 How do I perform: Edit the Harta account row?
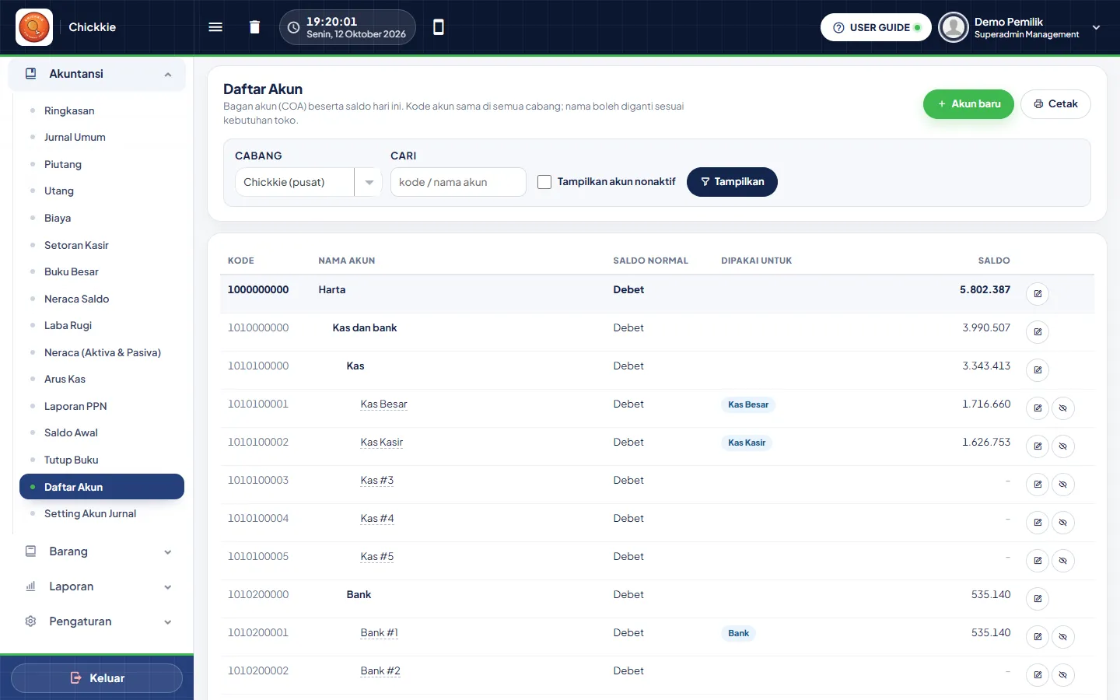click(1038, 294)
